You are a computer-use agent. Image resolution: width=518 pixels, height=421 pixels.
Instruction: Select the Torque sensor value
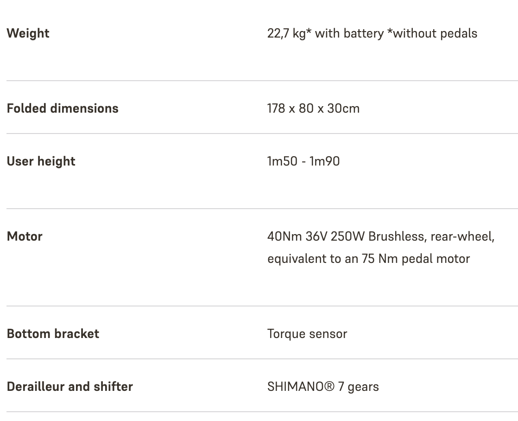[307, 334]
